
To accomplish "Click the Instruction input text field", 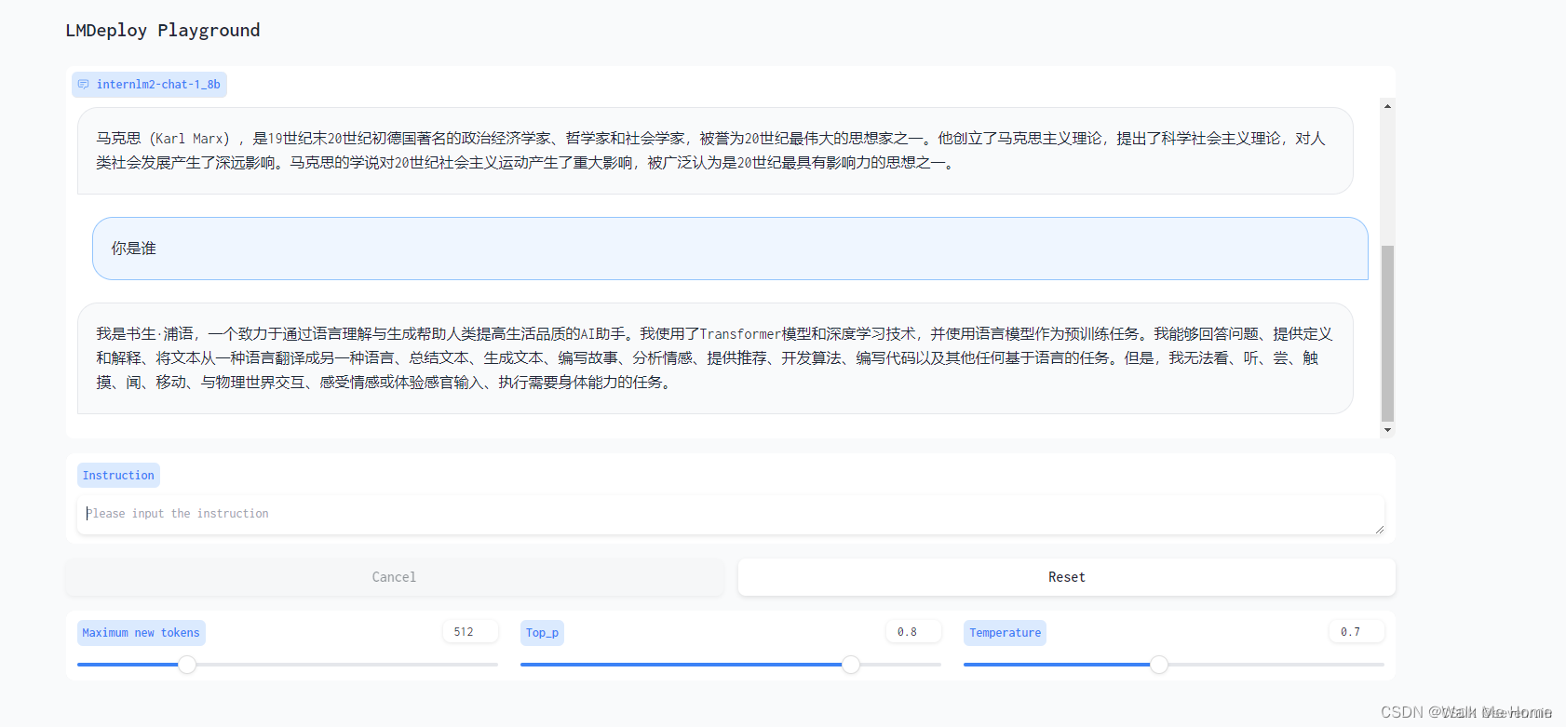I will [x=730, y=515].
